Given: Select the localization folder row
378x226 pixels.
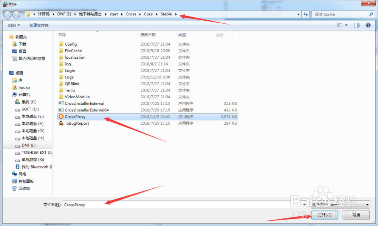Looking at the screenshot, I should (147, 57).
